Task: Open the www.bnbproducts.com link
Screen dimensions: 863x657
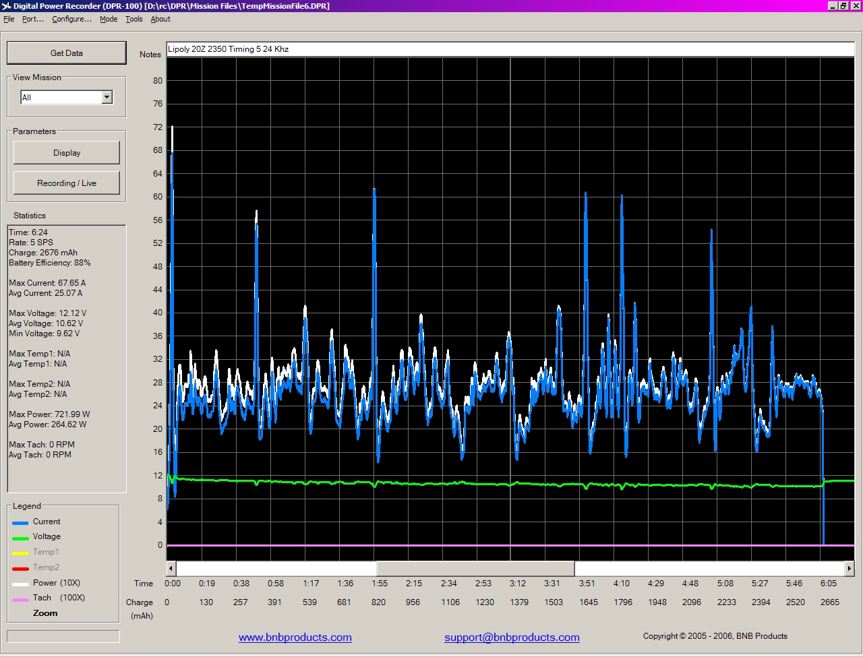Action: point(295,637)
